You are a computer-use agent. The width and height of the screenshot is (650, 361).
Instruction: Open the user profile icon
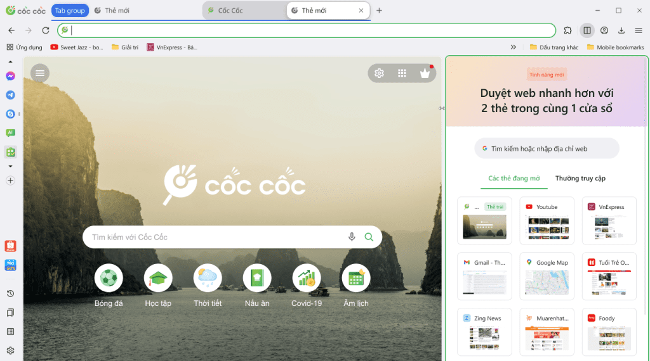pos(604,30)
